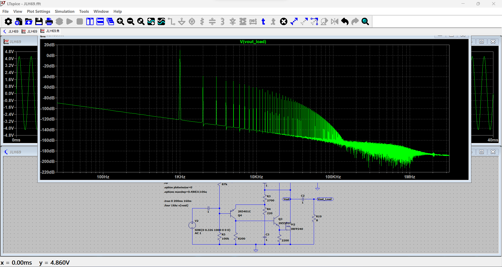Viewport: 502px width, 267px height.
Task: Stop the simulation with the square icon
Action: 80,21
